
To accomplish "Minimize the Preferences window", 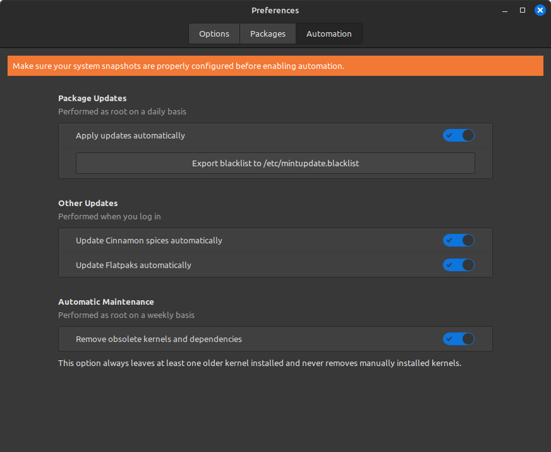I will click(505, 11).
